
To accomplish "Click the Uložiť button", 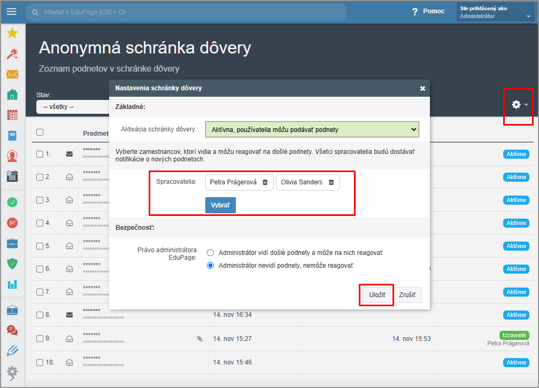I will click(377, 295).
